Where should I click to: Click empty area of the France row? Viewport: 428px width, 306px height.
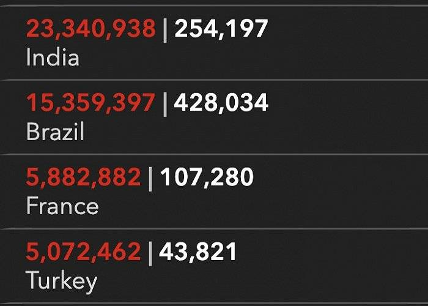[x=341, y=191]
